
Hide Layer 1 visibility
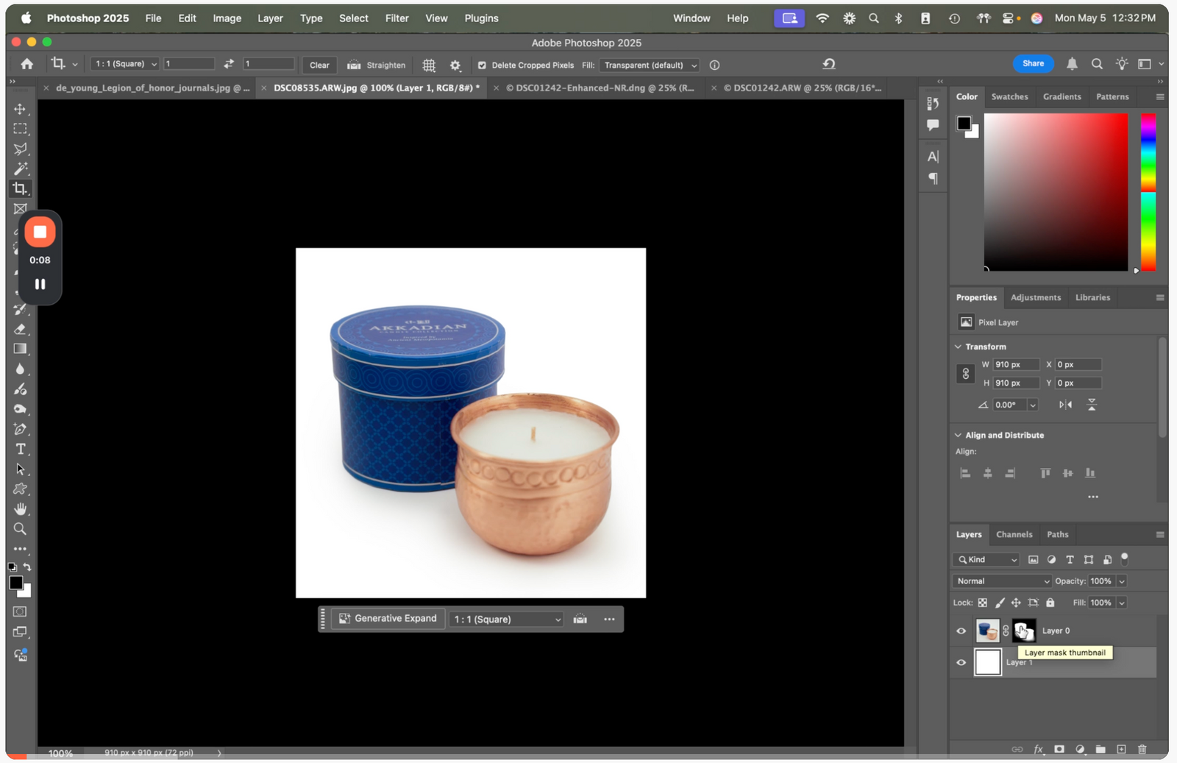point(961,662)
